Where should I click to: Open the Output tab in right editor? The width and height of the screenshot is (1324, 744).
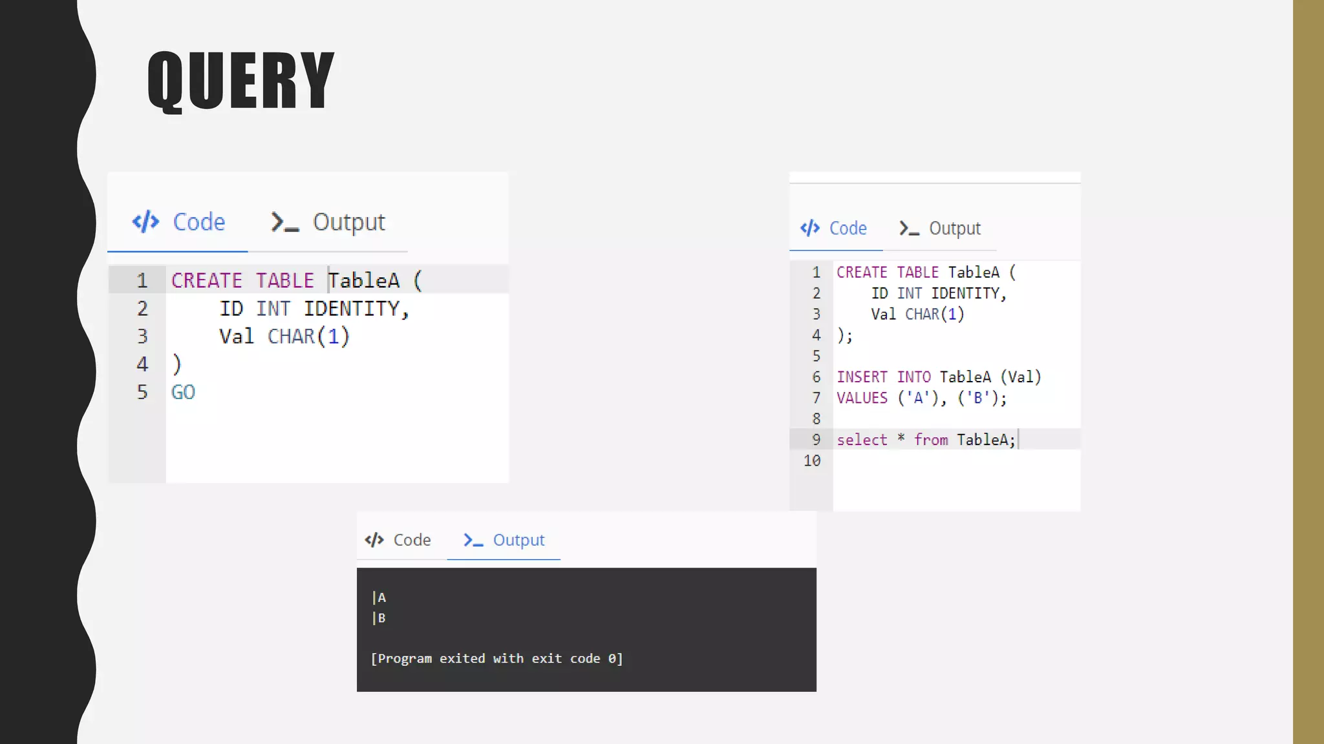[x=954, y=228]
